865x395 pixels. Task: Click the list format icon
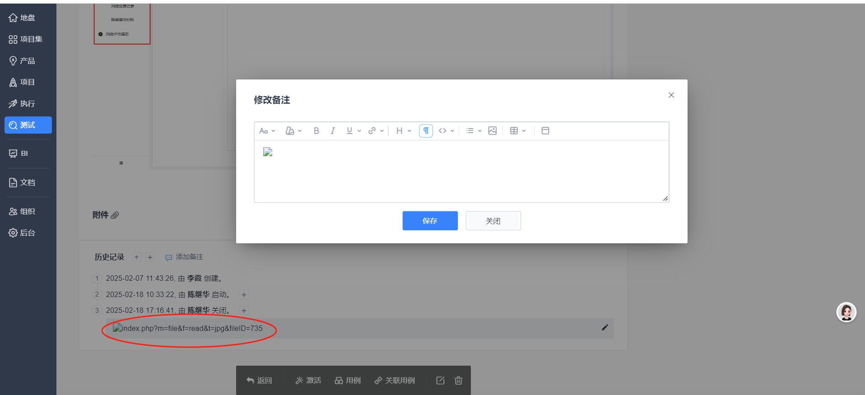[x=470, y=131]
